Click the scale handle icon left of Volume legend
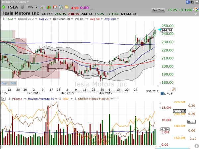 click(x=9, y=99)
